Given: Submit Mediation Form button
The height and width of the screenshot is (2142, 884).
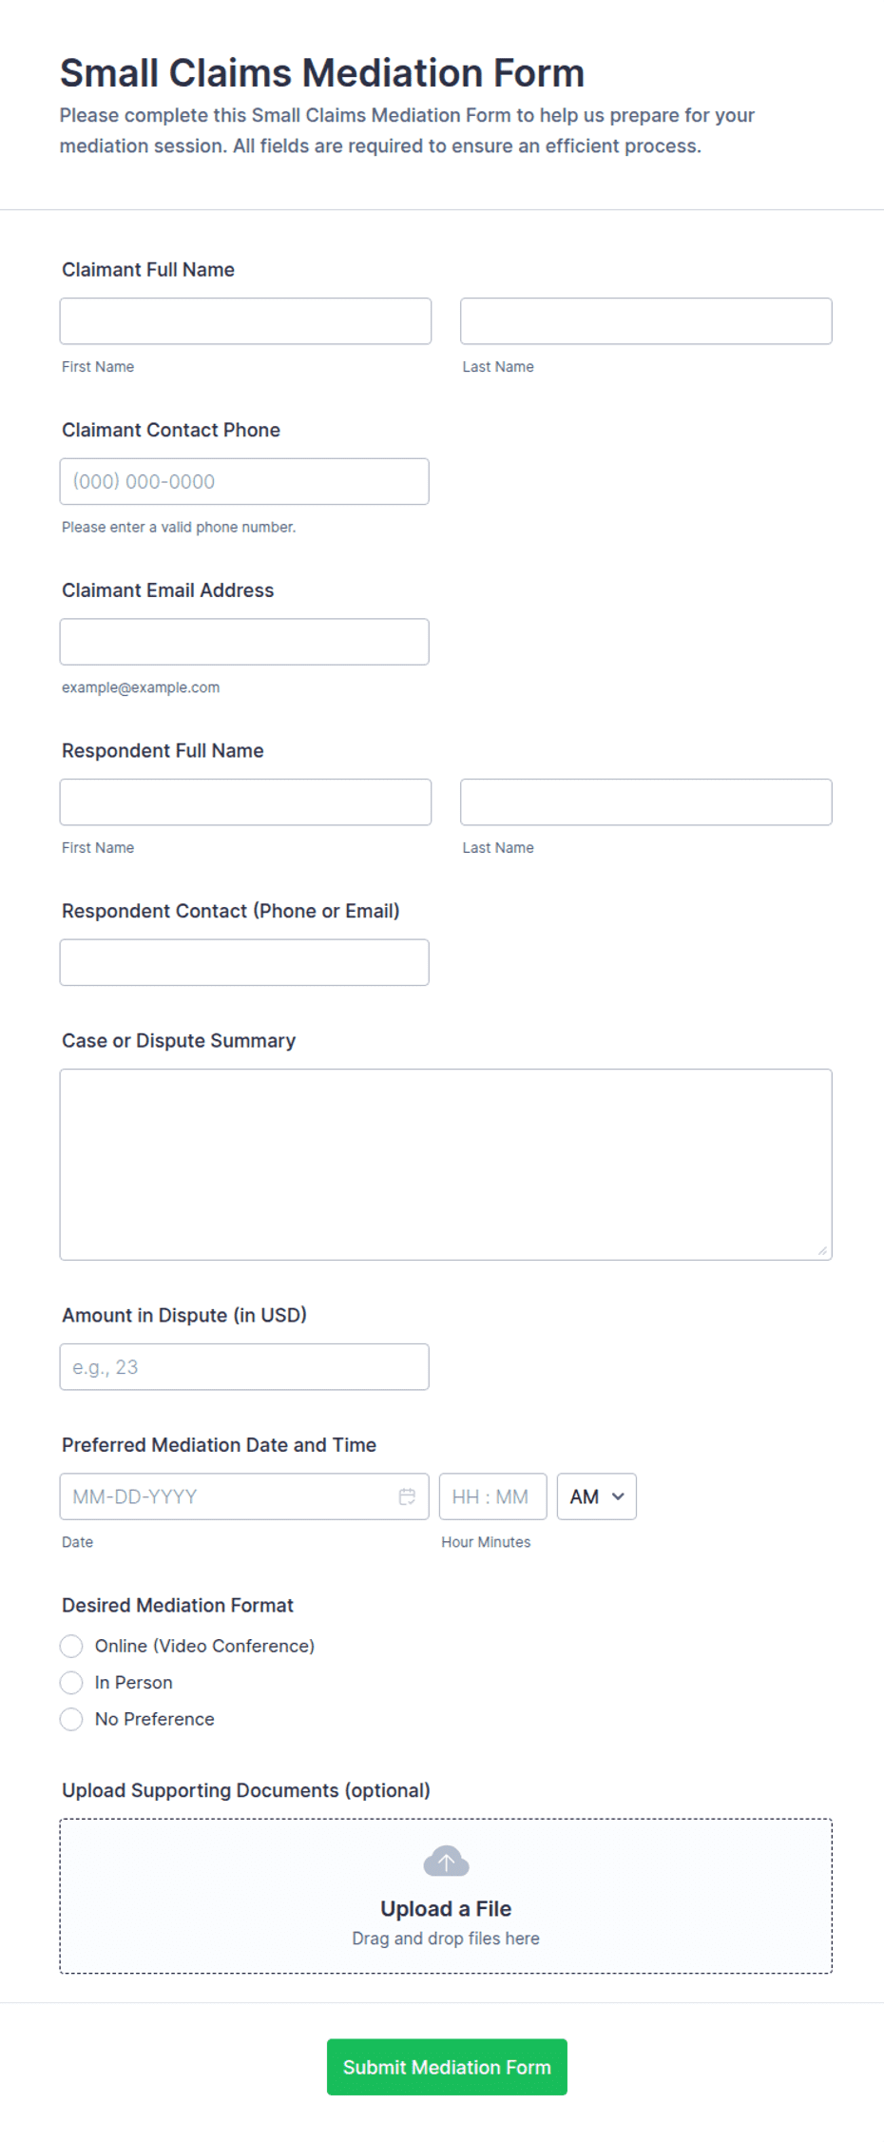Looking at the screenshot, I should (447, 2067).
